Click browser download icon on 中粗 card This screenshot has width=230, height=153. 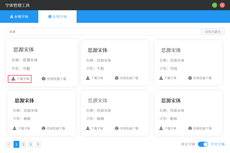coord(43,79)
